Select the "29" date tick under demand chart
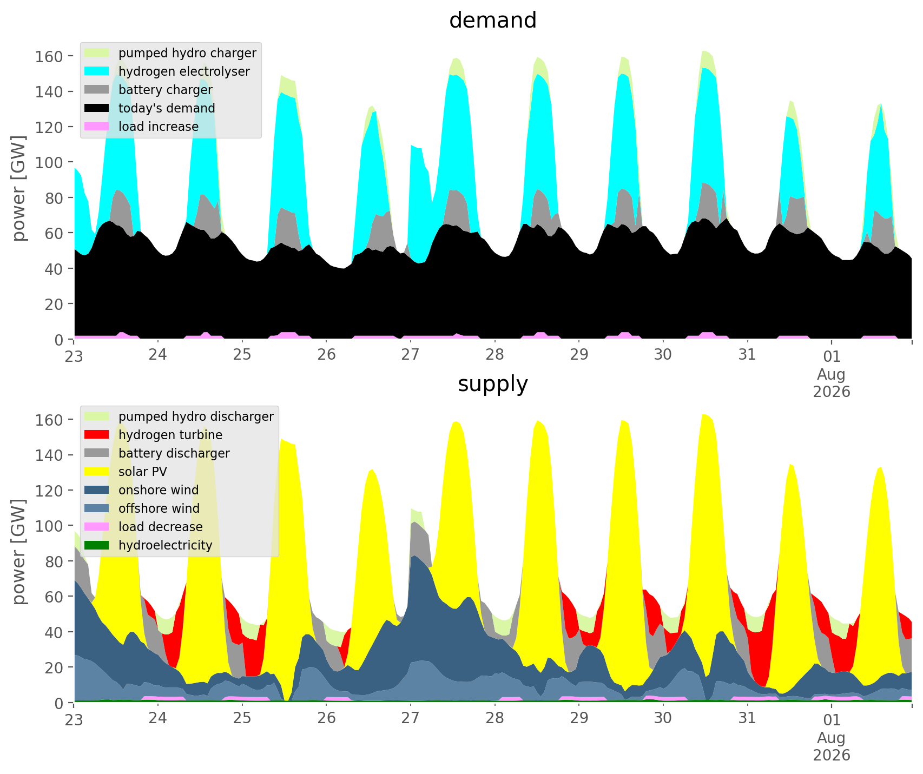Screen dimensions: 923x774 578,355
